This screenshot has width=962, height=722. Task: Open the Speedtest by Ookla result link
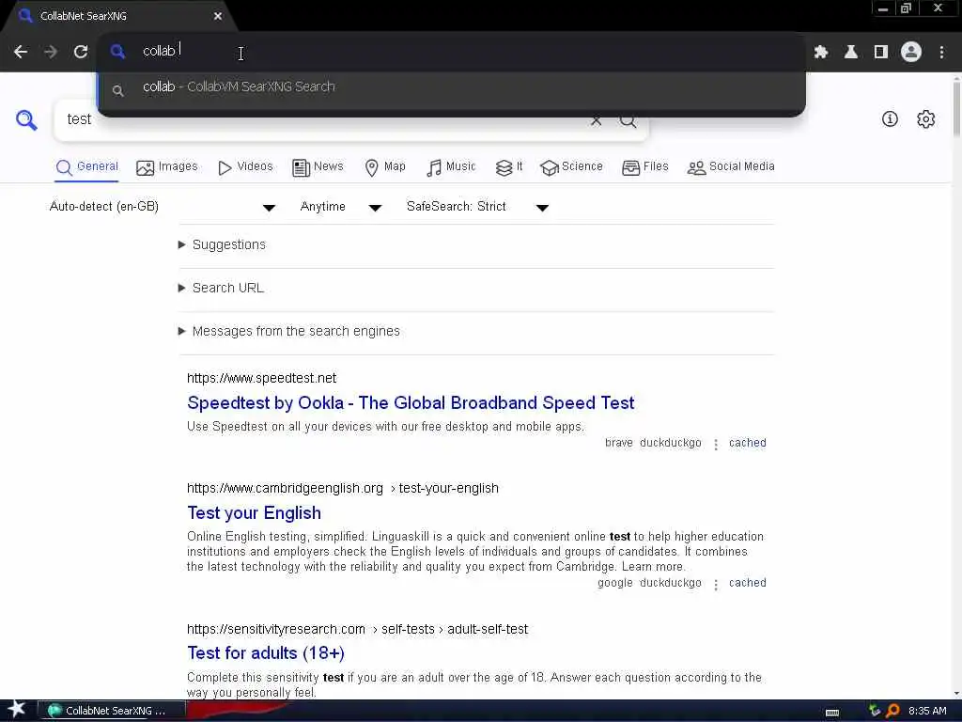411,402
